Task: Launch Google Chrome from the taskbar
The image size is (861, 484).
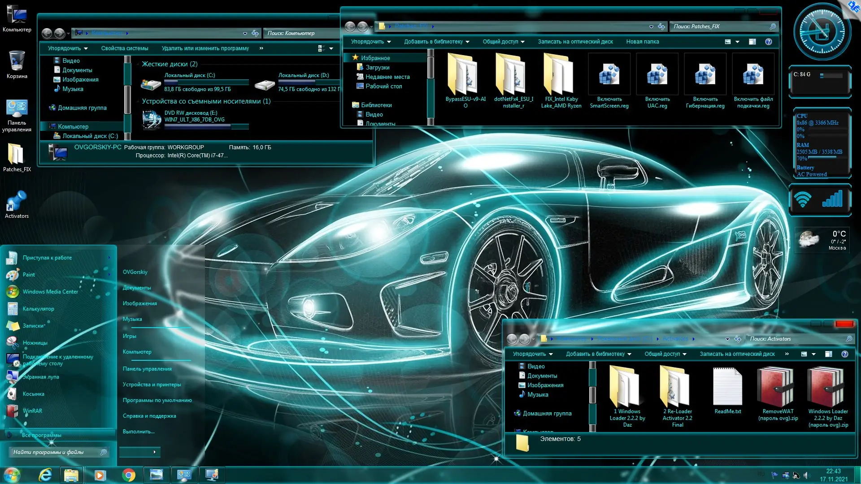Action: point(129,475)
